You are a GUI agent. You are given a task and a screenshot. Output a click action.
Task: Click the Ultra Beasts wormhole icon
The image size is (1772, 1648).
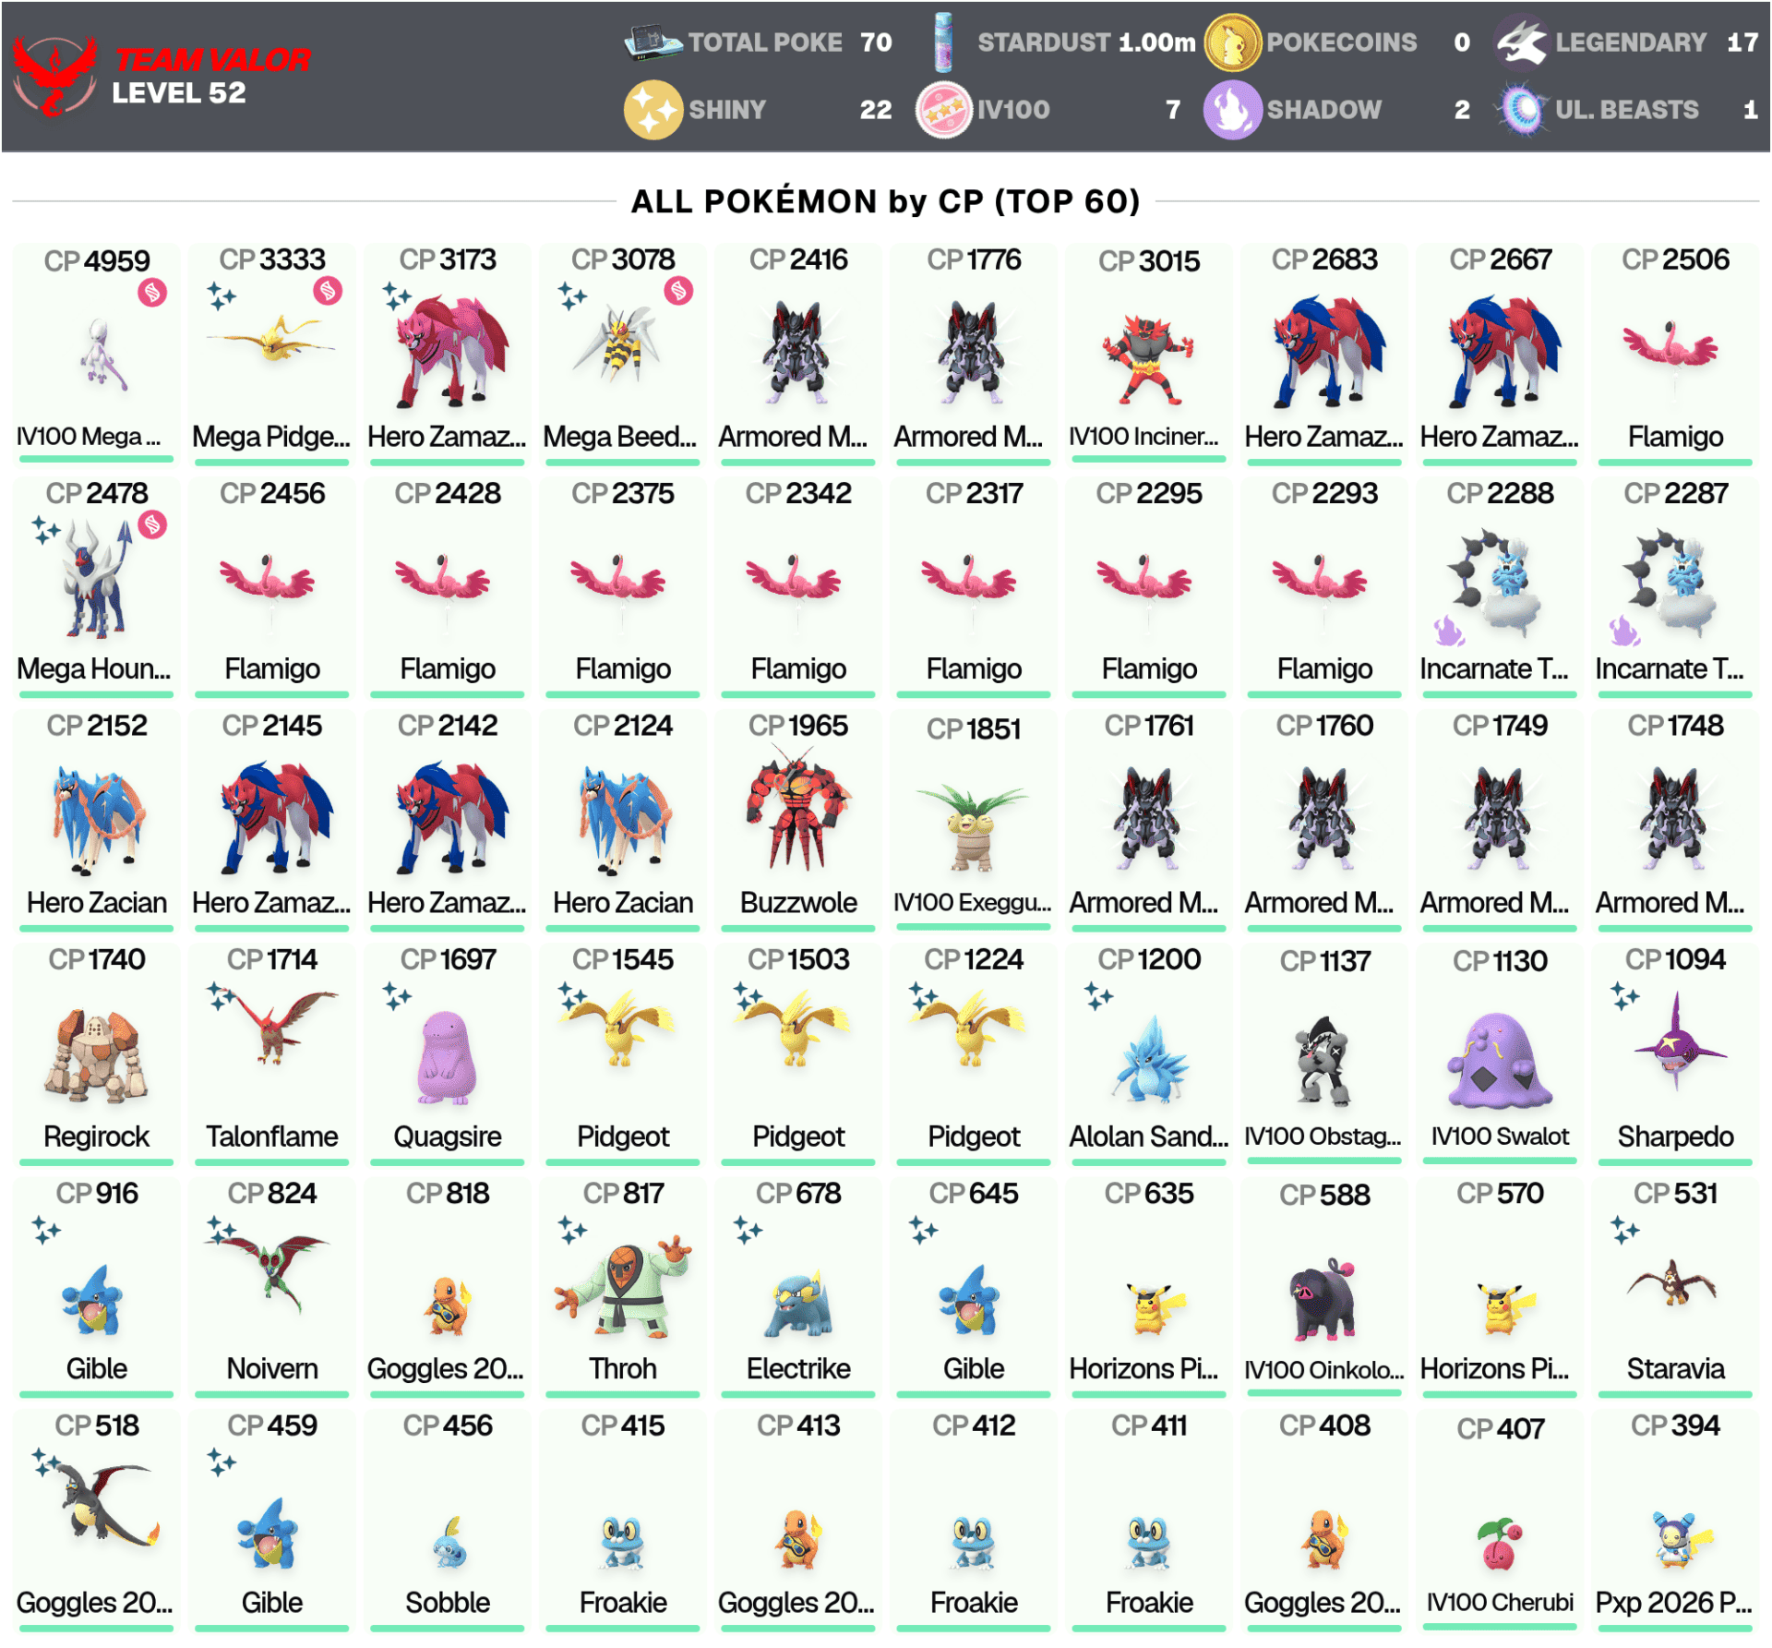1522,110
